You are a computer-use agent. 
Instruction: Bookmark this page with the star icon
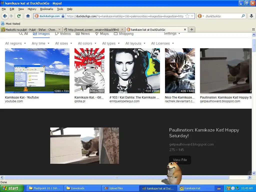click(187, 16)
